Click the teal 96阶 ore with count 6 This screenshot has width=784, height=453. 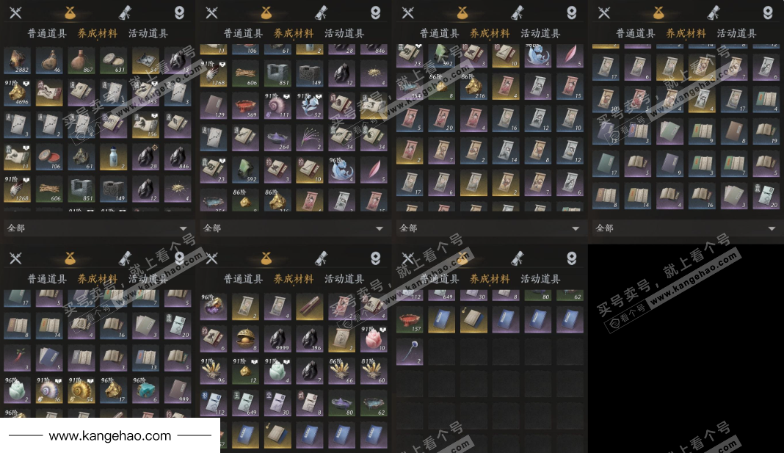[145, 390]
